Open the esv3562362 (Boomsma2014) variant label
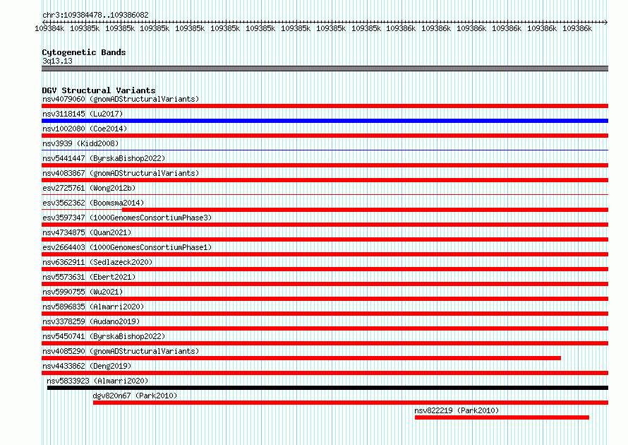The image size is (628, 445). (x=93, y=203)
